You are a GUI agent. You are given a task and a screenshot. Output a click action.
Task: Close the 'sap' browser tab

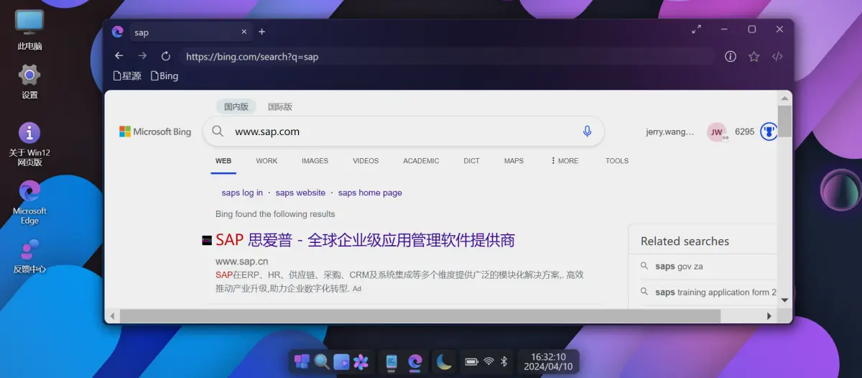[x=244, y=32]
